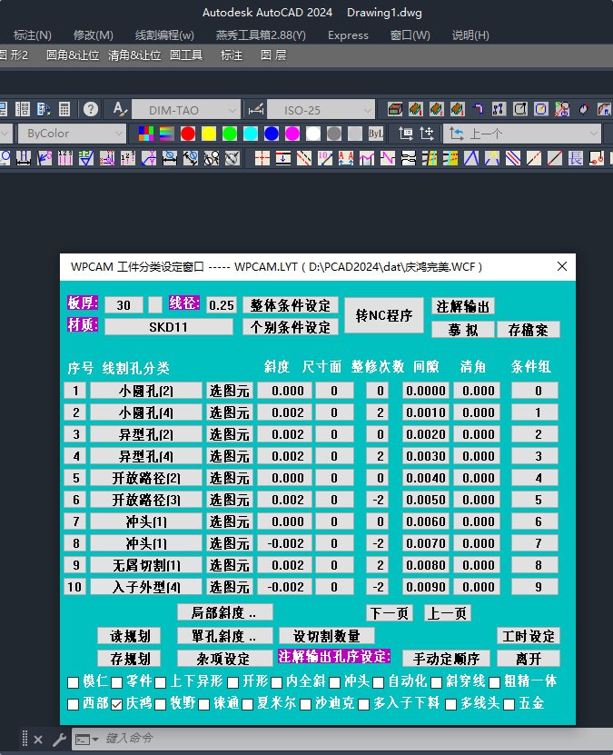Click the wrench customize icon on command line

59,740
